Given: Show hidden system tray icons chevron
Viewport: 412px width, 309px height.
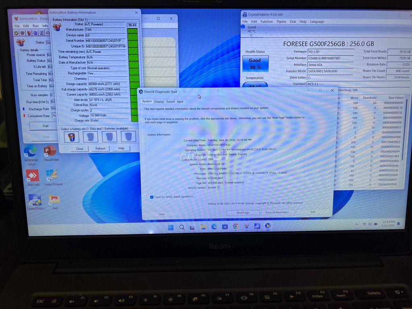Looking at the screenshot, I should (x=356, y=225).
